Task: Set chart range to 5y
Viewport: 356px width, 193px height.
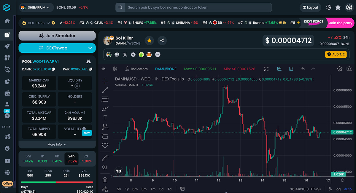Action: [x=119, y=189]
